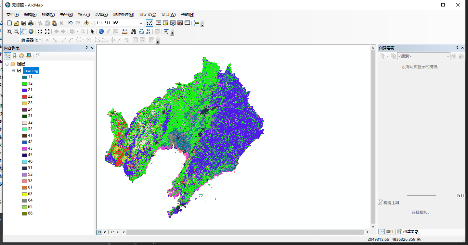Click the 创建要素 tab button
Screen dimensions: 468x245
click(x=408, y=231)
